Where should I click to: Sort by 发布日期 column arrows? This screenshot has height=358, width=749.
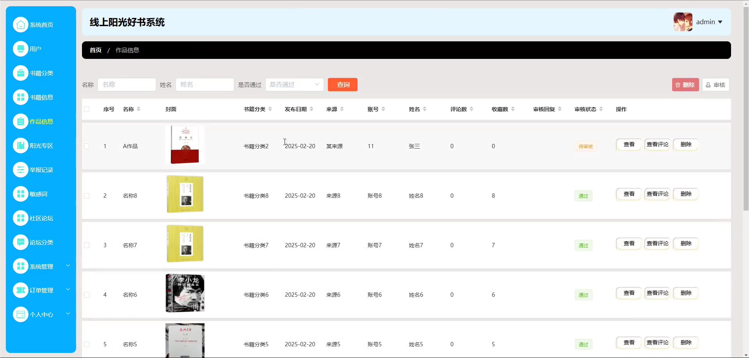(311, 109)
